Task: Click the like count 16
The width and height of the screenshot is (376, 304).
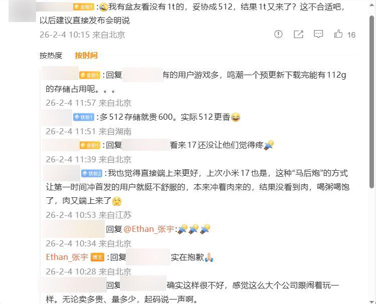Action: tap(351, 35)
